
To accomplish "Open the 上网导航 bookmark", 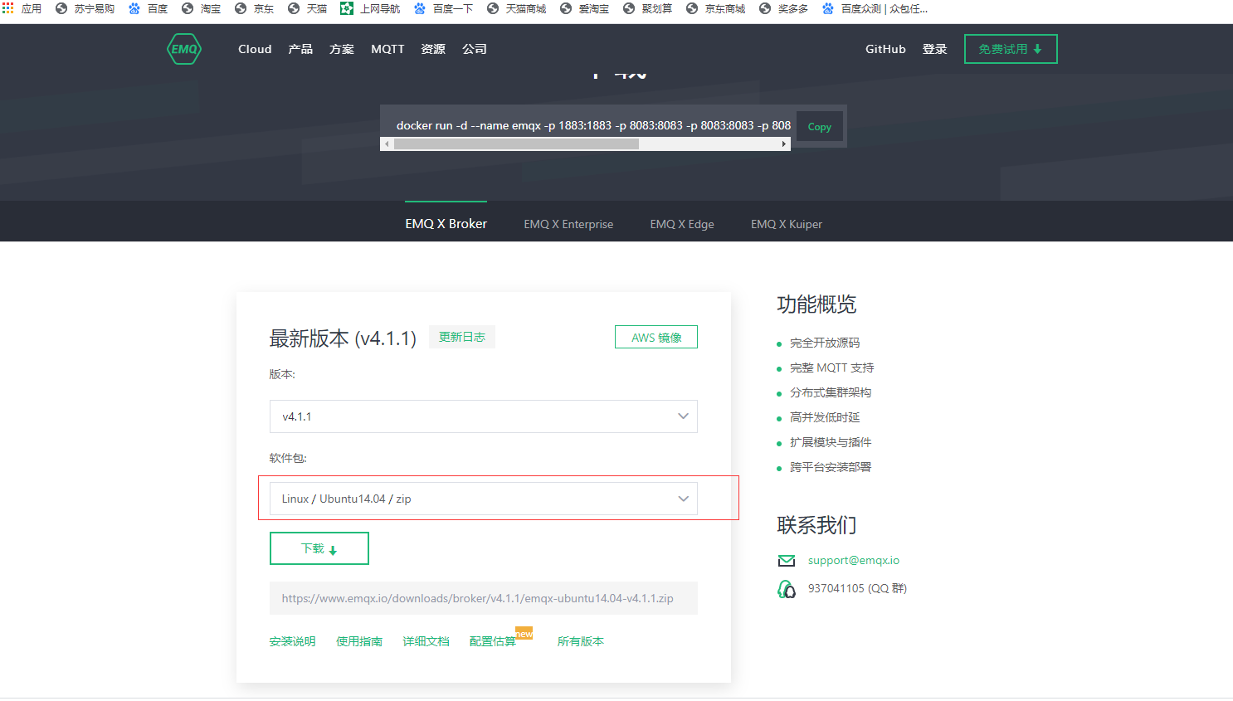I will tap(370, 8).
